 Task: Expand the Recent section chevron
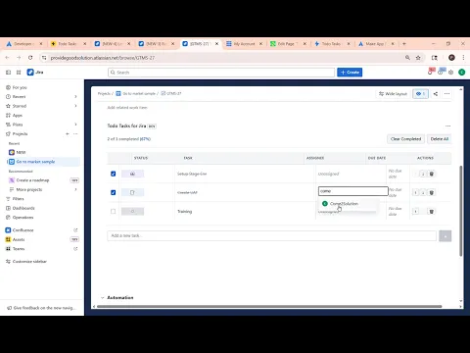tap(75, 97)
